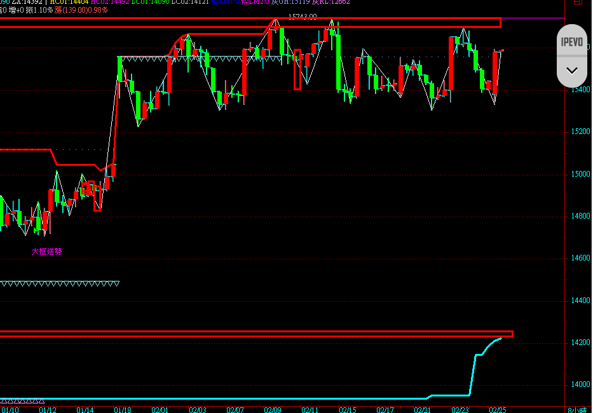Click the 02/01 date axis label
The image size is (593, 413).
pyautogui.click(x=160, y=410)
